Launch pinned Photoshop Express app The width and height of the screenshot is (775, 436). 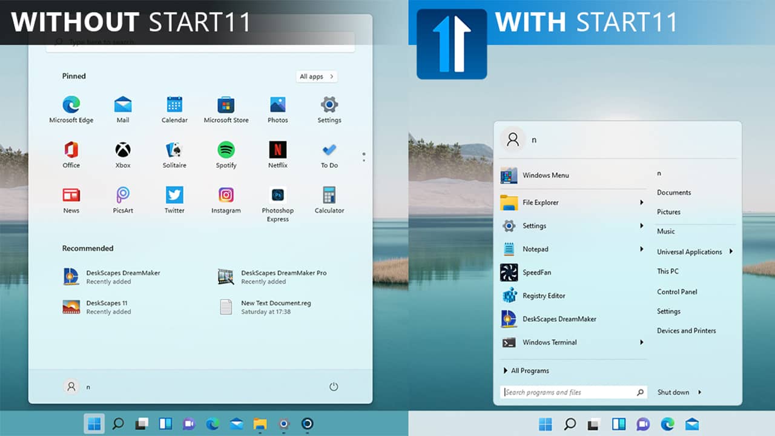(278, 204)
